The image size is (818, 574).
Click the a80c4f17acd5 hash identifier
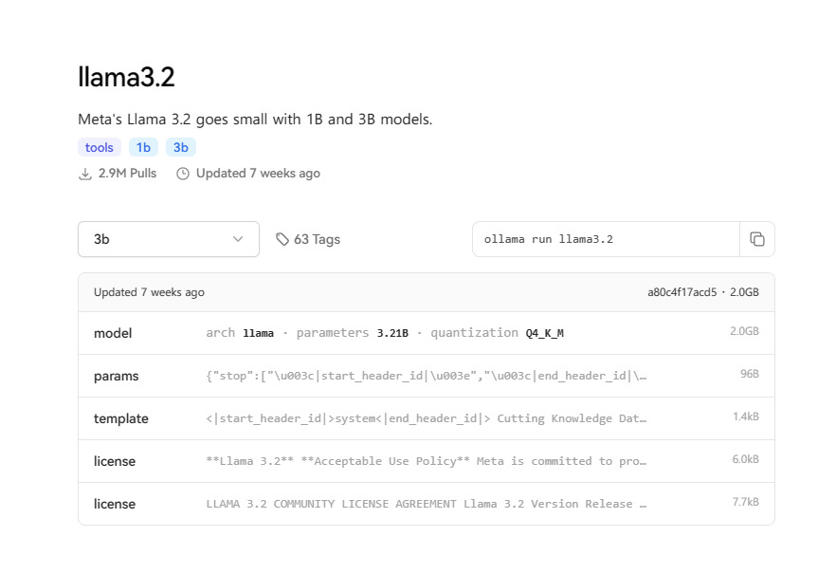(x=682, y=292)
